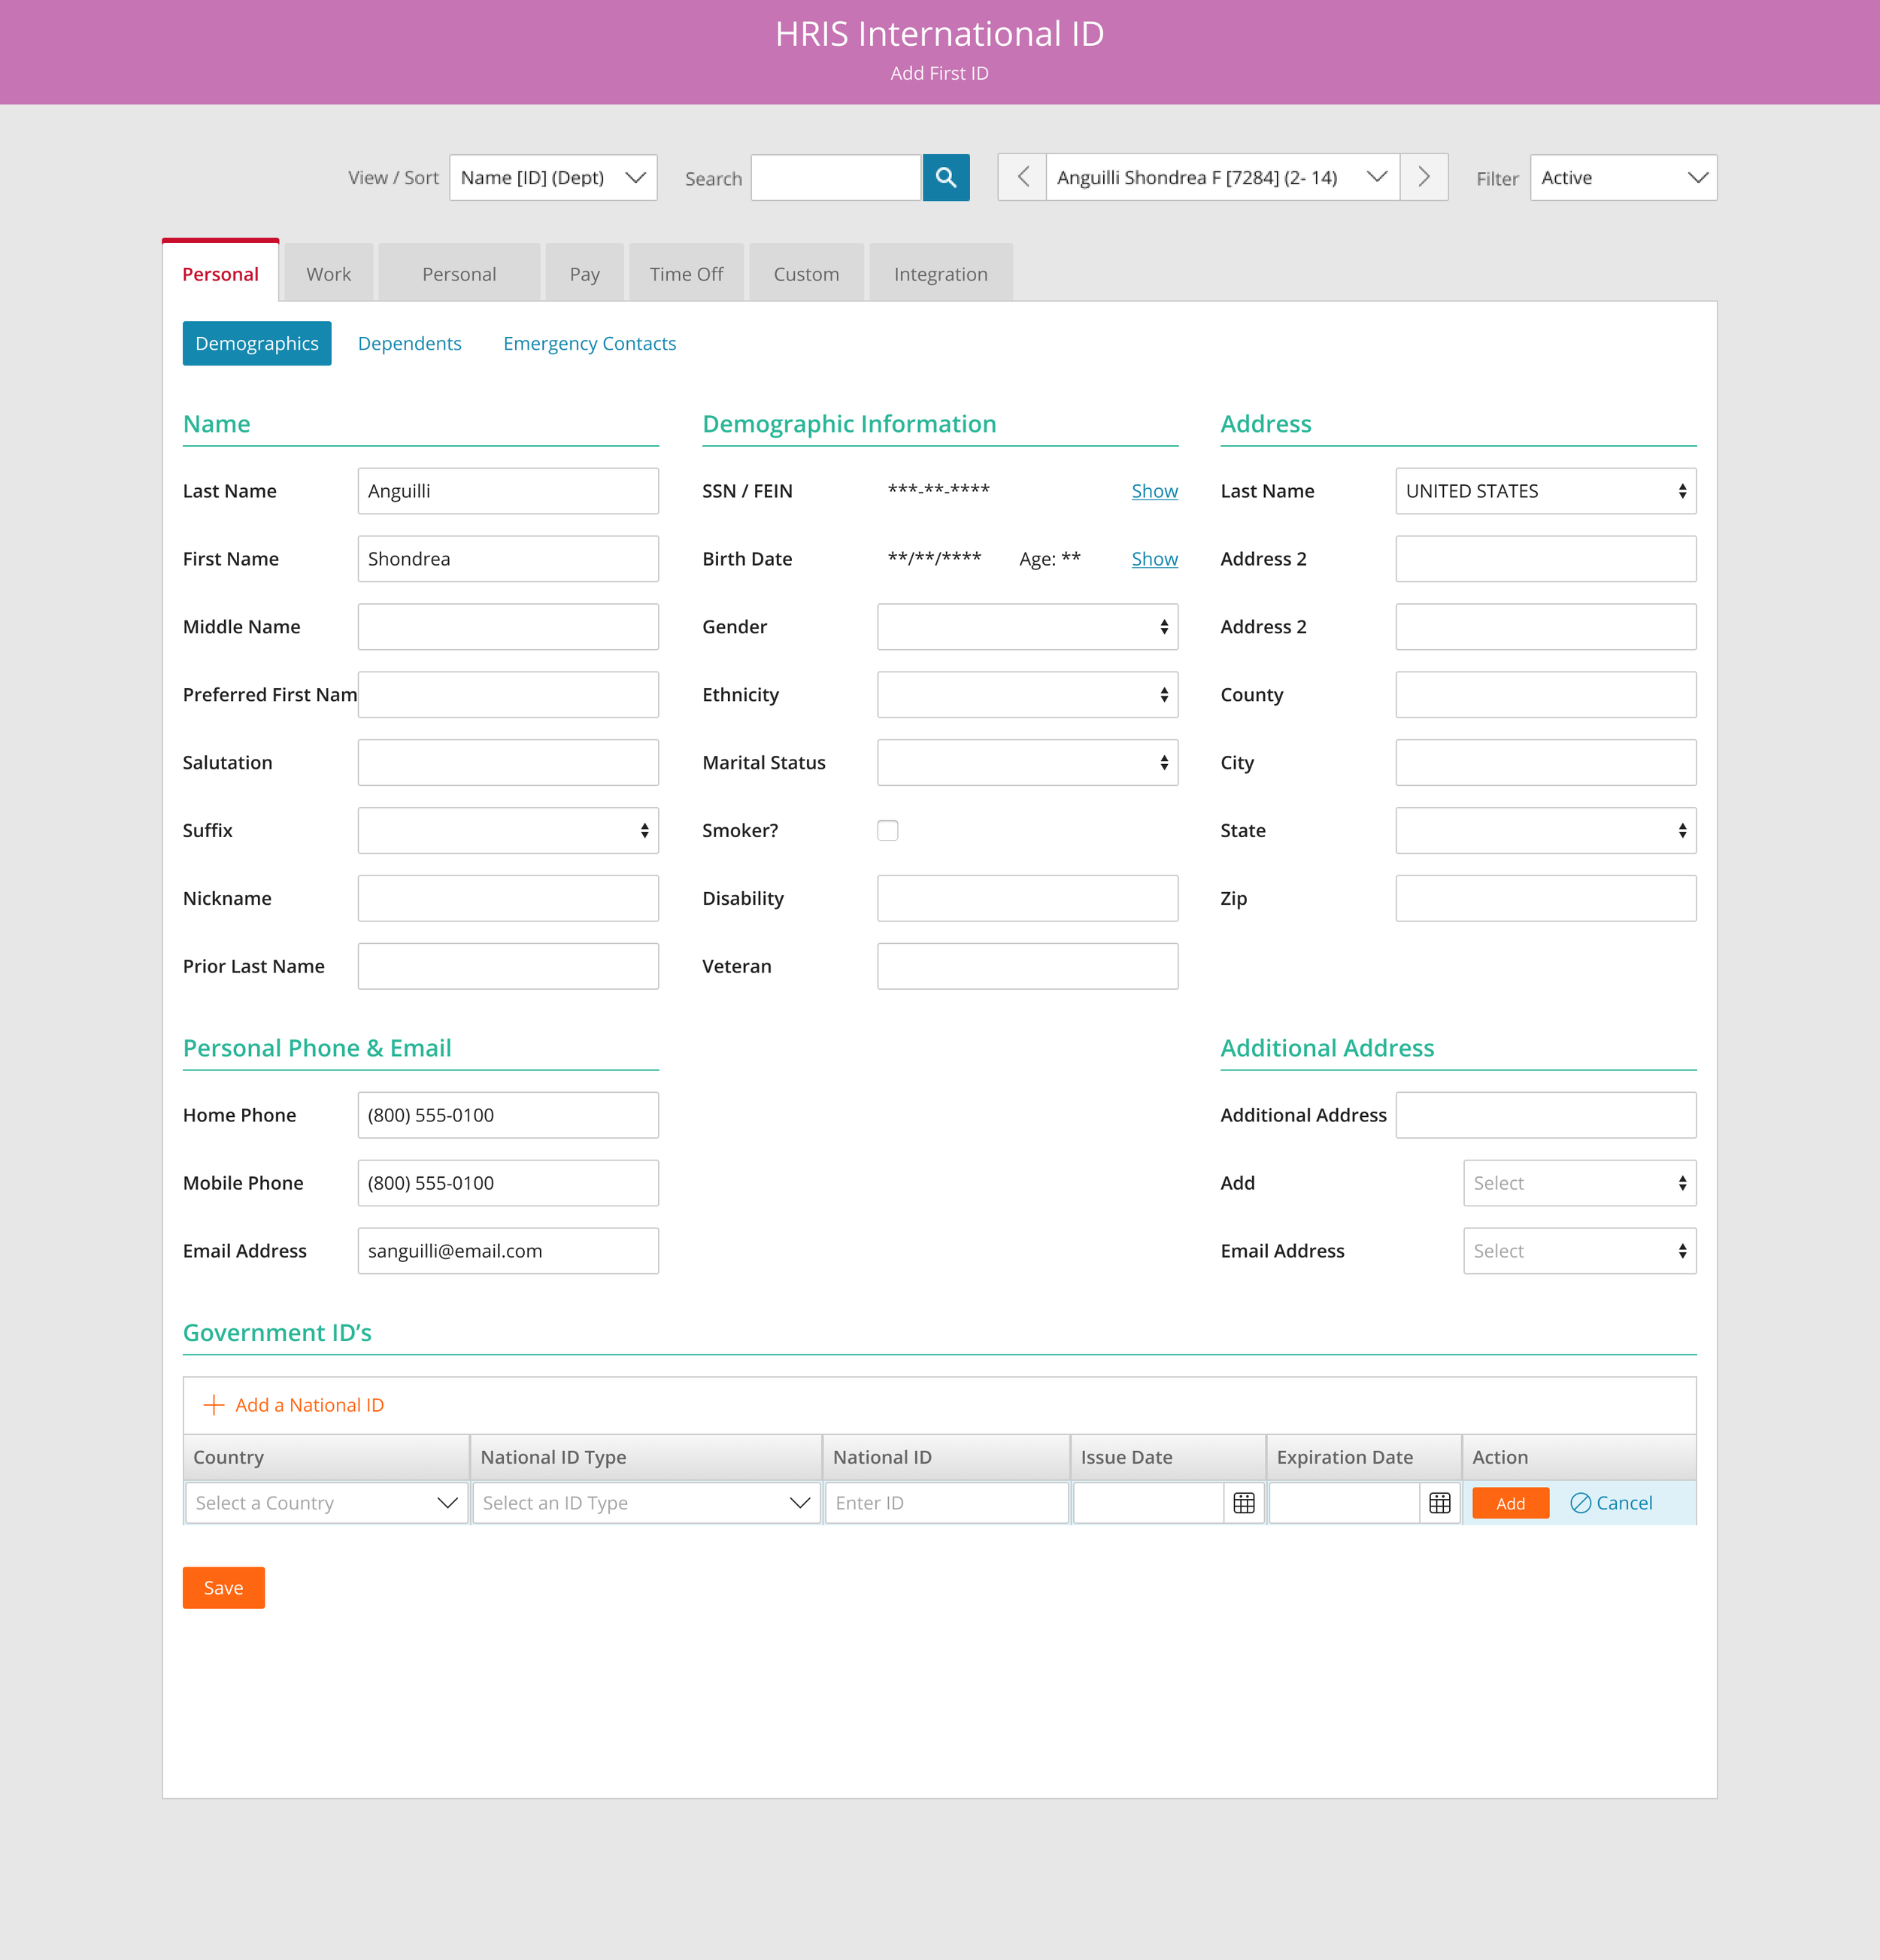Screen dimensions: 1880x1960
Task: Show the SSN / FEIN value
Action: 1155,491
